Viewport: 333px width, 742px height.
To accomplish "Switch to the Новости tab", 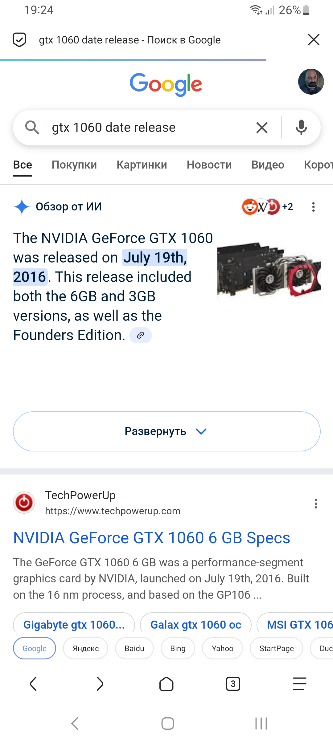I will click(209, 165).
